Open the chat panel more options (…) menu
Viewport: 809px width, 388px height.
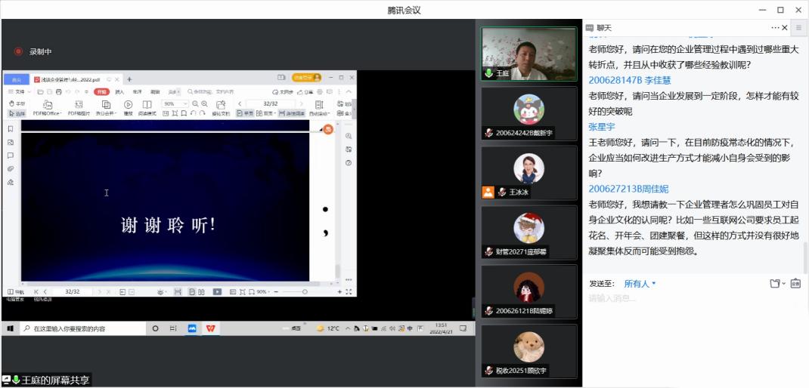coord(775,28)
